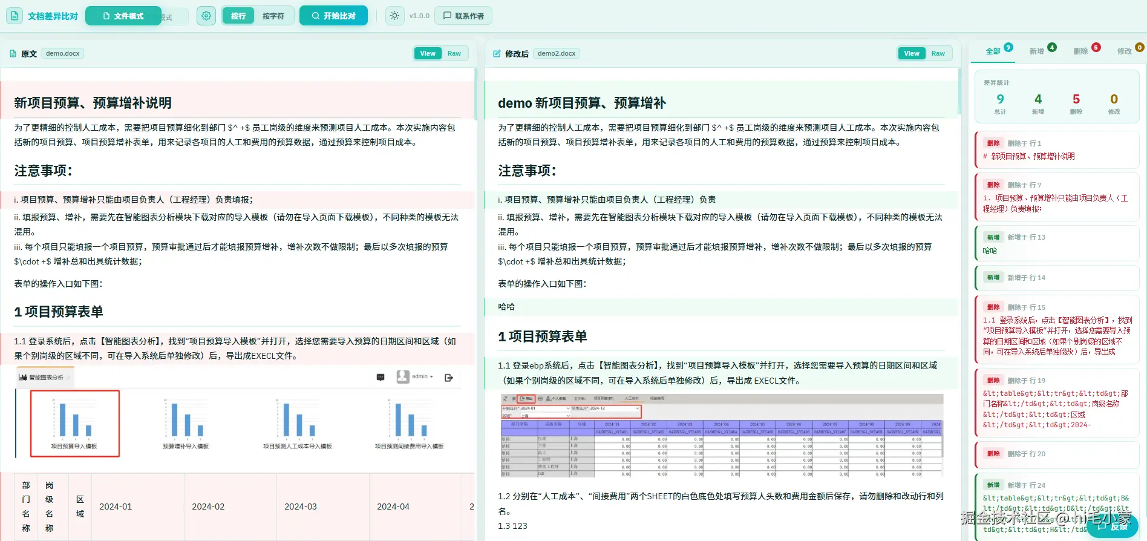
Task: Select Raw mode for modified document
Action: [x=938, y=53]
